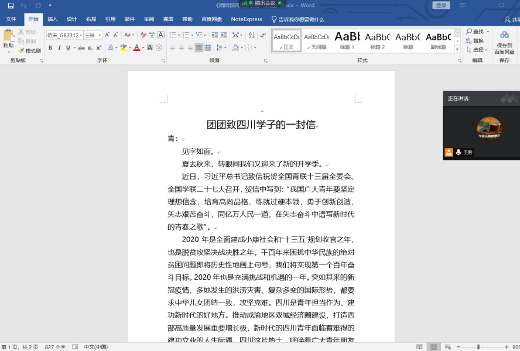Toggle superscript formatting

[x=99, y=48]
